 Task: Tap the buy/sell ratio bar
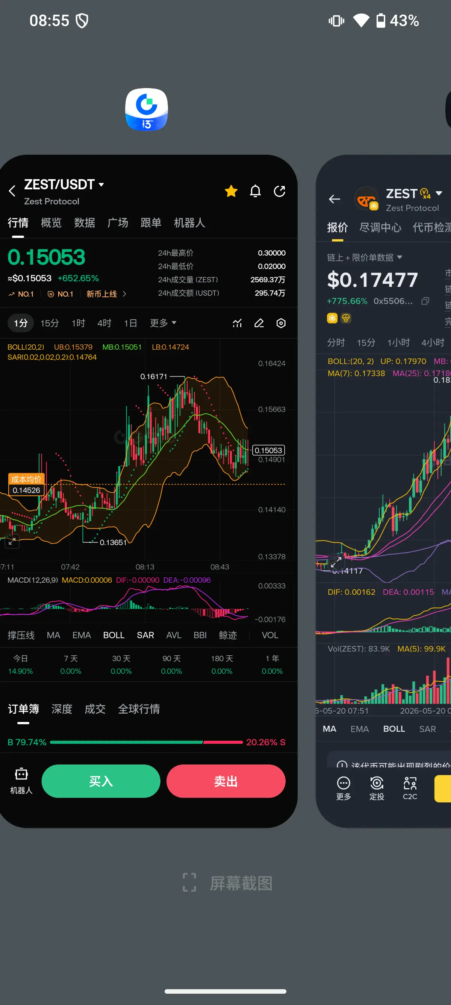pyautogui.click(x=147, y=742)
